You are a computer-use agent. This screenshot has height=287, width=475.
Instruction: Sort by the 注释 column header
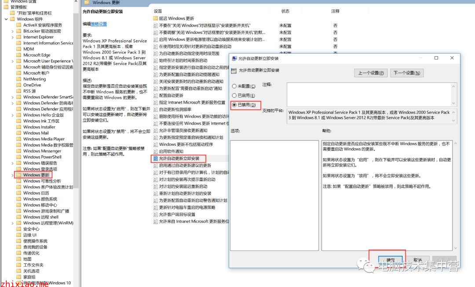point(335,11)
